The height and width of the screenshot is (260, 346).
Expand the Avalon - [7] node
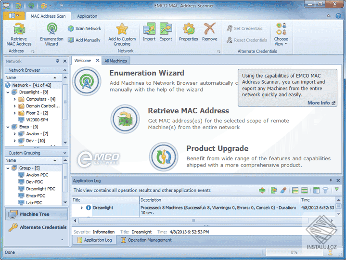[15, 134]
